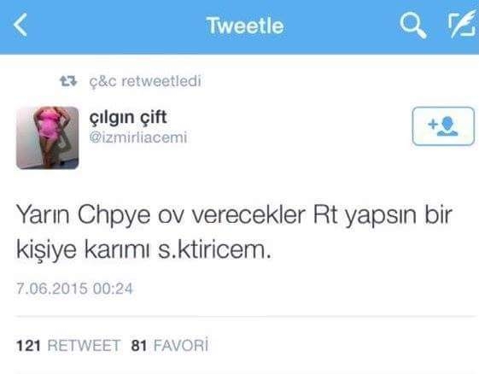Click the timestamp 7.06.2015 00:24
The height and width of the screenshot is (374, 479).
[x=74, y=289]
